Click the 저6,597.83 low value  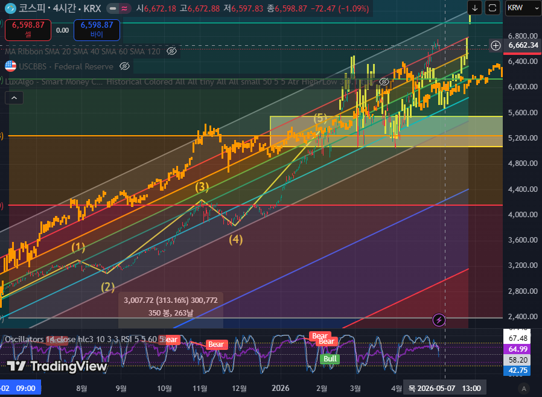(243, 8)
